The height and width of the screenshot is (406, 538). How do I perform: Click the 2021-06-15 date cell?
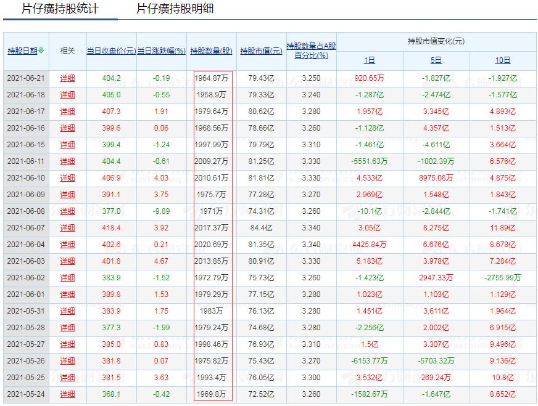click(27, 145)
